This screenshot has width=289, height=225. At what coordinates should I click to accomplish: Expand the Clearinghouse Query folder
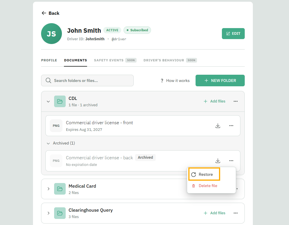(48, 213)
